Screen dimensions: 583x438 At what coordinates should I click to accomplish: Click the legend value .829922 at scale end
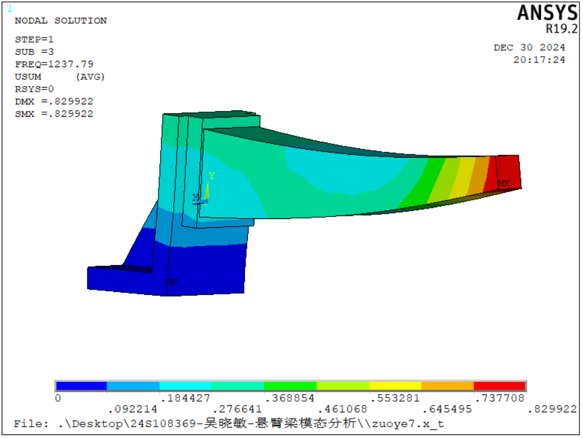pos(553,409)
